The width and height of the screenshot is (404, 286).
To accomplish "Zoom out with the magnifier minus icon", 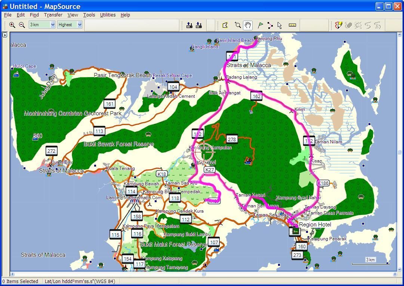I will click(22, 25).
